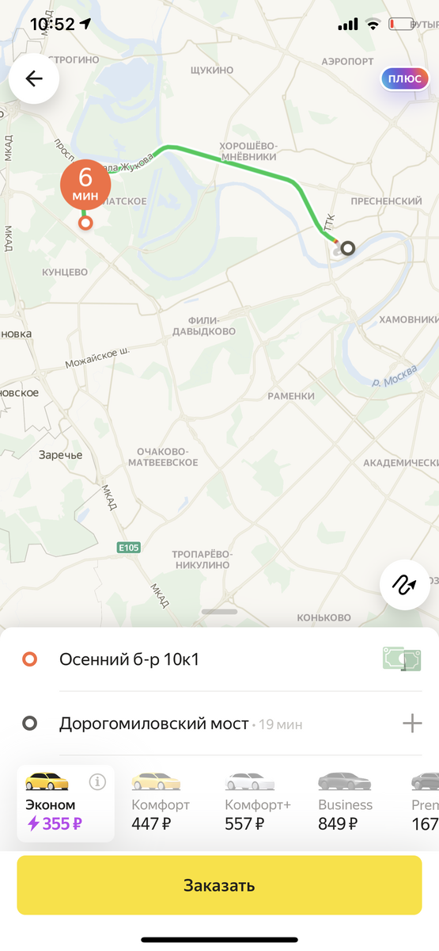Image resolution: width=439 pixels, height=951 pixels.
Task: Select the Комфорт tariff for 447 ₽
Action: 161,802
